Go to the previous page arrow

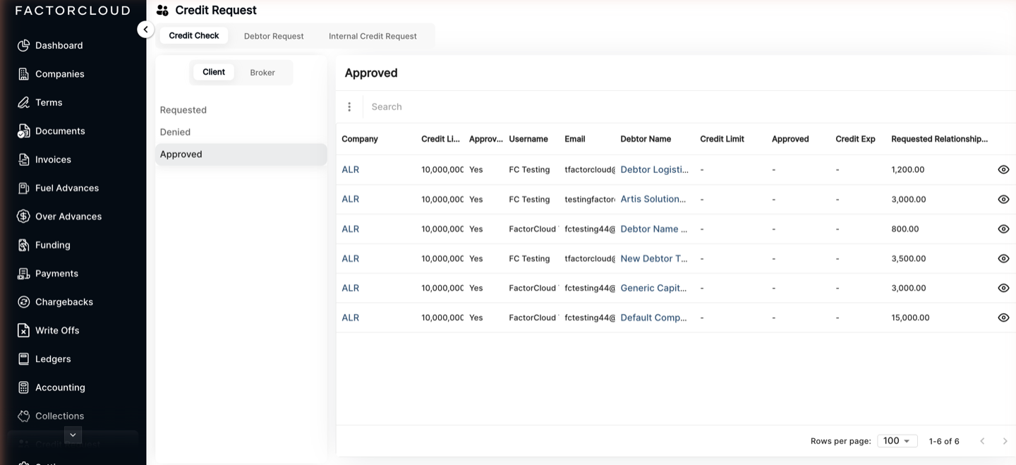click(x=982, y=441)
